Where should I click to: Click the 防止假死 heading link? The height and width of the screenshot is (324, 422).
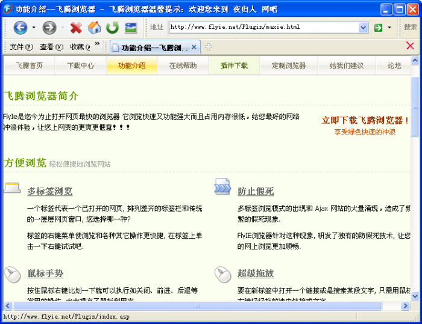coord(256,191)
